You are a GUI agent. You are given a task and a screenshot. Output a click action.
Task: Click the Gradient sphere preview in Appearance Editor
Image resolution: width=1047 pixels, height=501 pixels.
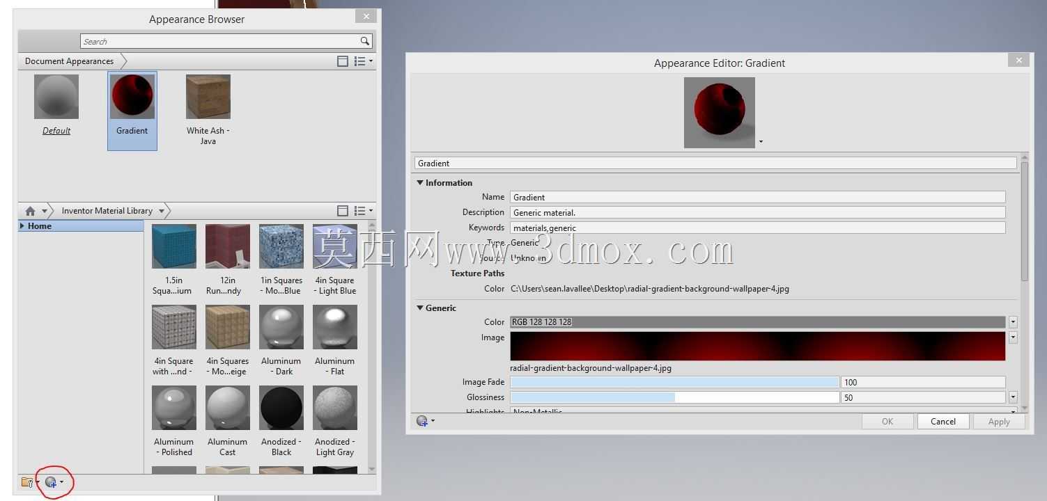click(720, 112)
